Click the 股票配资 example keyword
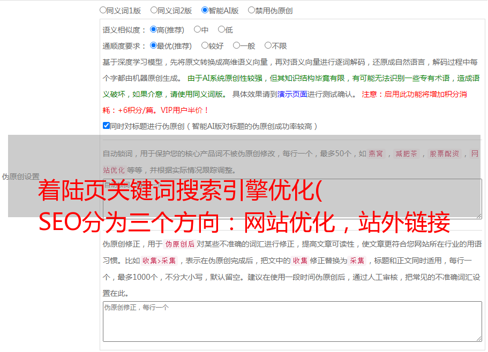This screenshot has height=352, width=488. pos(445,154)
